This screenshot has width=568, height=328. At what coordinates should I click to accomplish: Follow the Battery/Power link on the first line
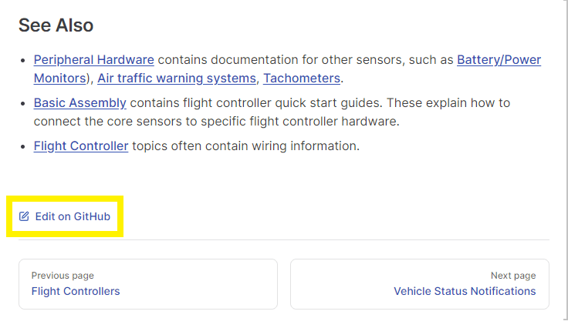coord(499,59)
